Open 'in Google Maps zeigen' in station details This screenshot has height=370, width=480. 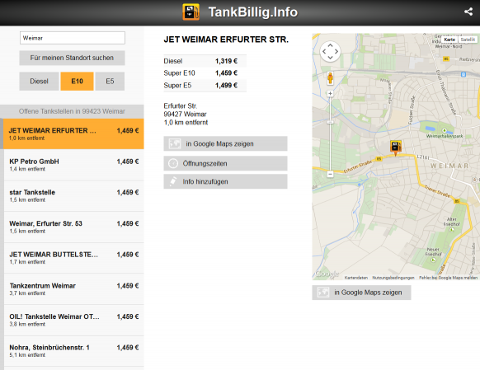225,143
